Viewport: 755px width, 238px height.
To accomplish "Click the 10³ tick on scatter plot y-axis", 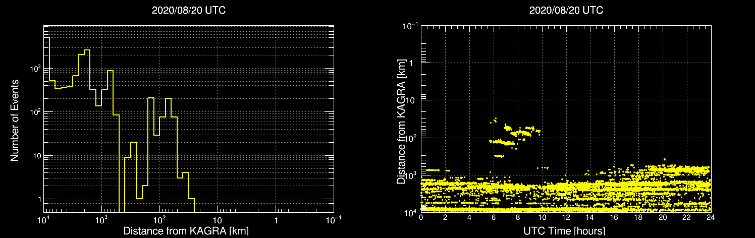I will tap(410, 174).
